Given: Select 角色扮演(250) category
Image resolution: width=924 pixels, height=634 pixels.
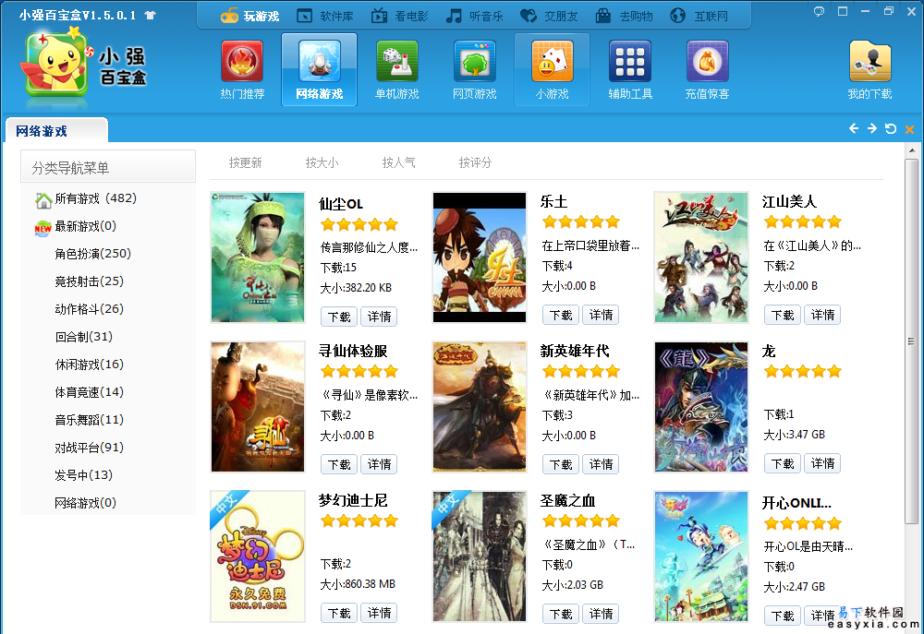Looking at the screenshot, I should point(92,254).
